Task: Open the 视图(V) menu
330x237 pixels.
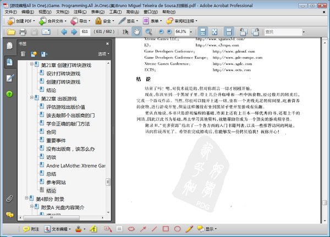Action: tap(45, 12)
